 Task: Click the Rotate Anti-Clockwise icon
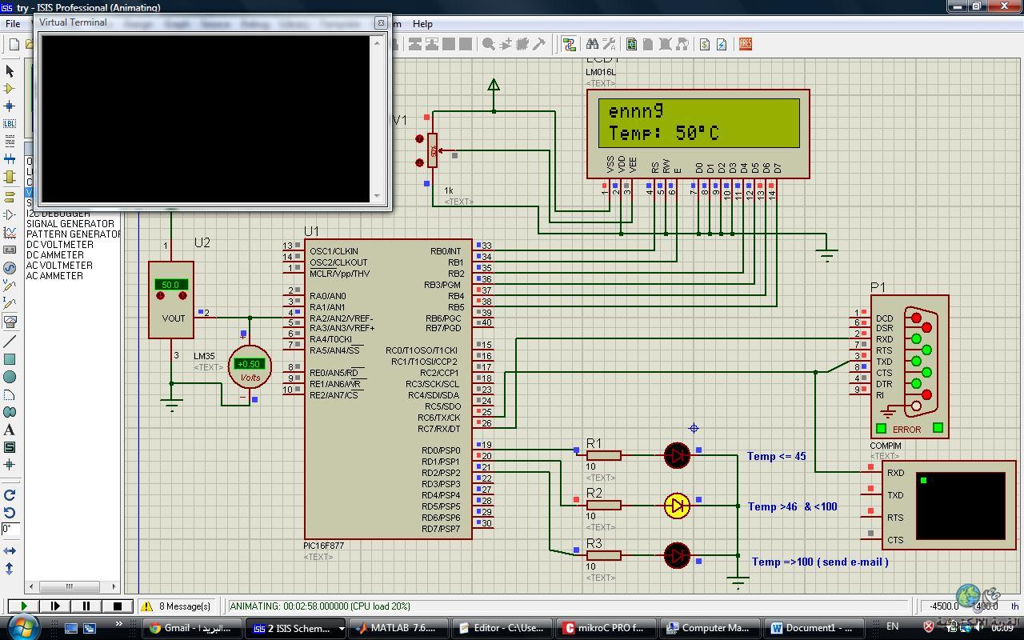tap(10, 513)
